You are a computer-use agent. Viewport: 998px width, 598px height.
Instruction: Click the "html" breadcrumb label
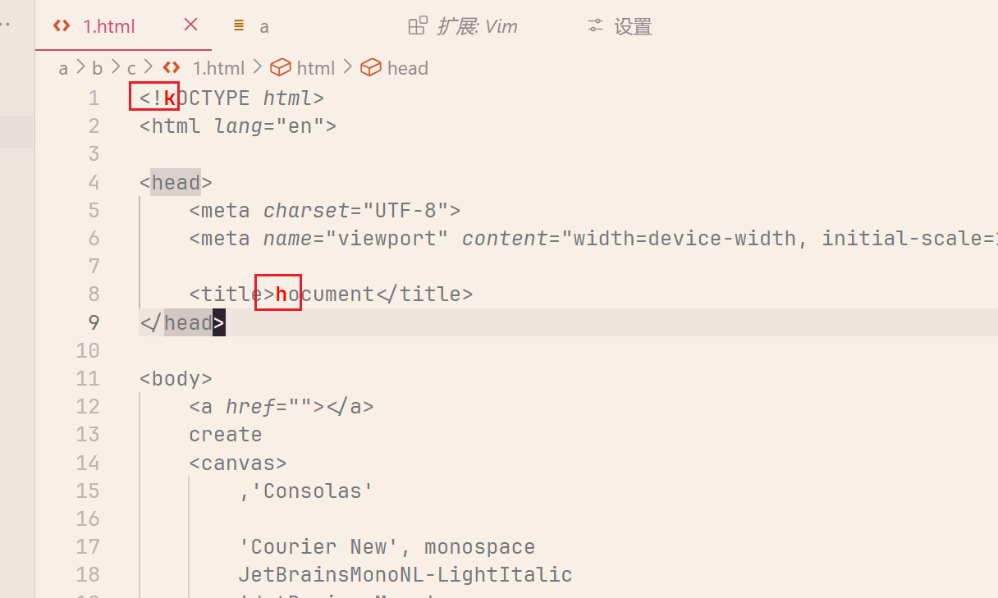316,68
